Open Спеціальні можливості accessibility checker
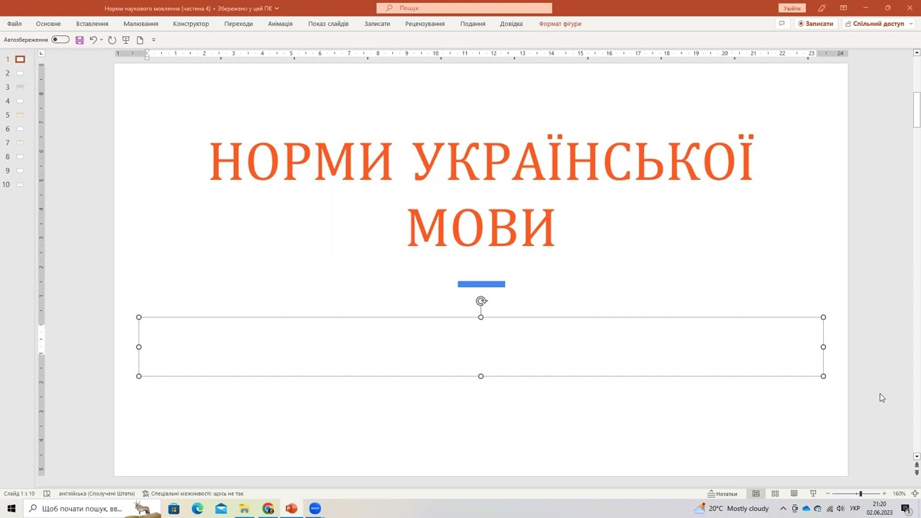 click(193, 494)
